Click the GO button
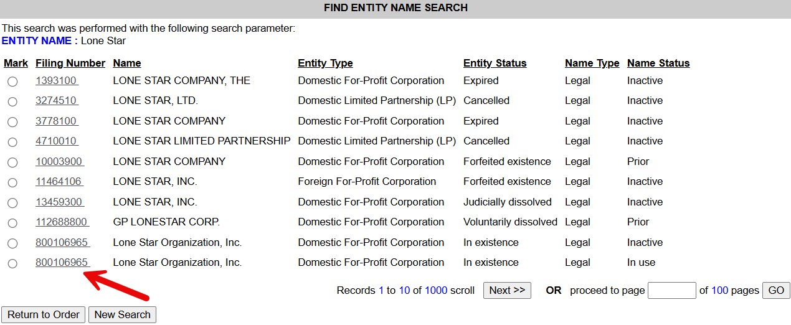 [x=776, y=291]
